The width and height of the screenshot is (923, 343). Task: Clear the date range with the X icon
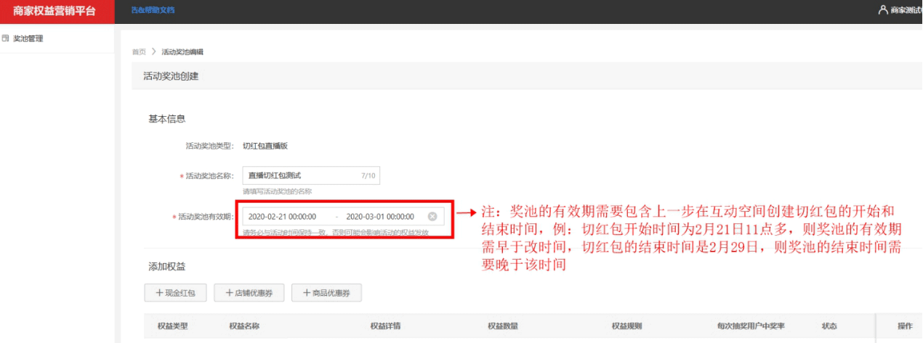click(x=432, y=216)
